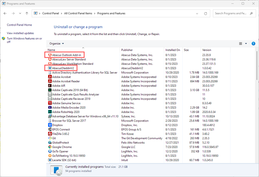Click publisher Tim Kosse cell
Screen dimensions: 259x177
pos(127,134)
